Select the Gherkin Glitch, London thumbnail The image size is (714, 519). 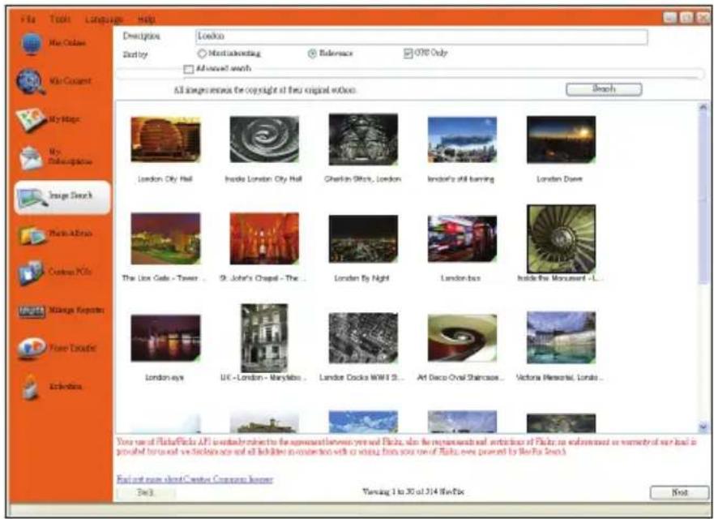click(363, 139)
